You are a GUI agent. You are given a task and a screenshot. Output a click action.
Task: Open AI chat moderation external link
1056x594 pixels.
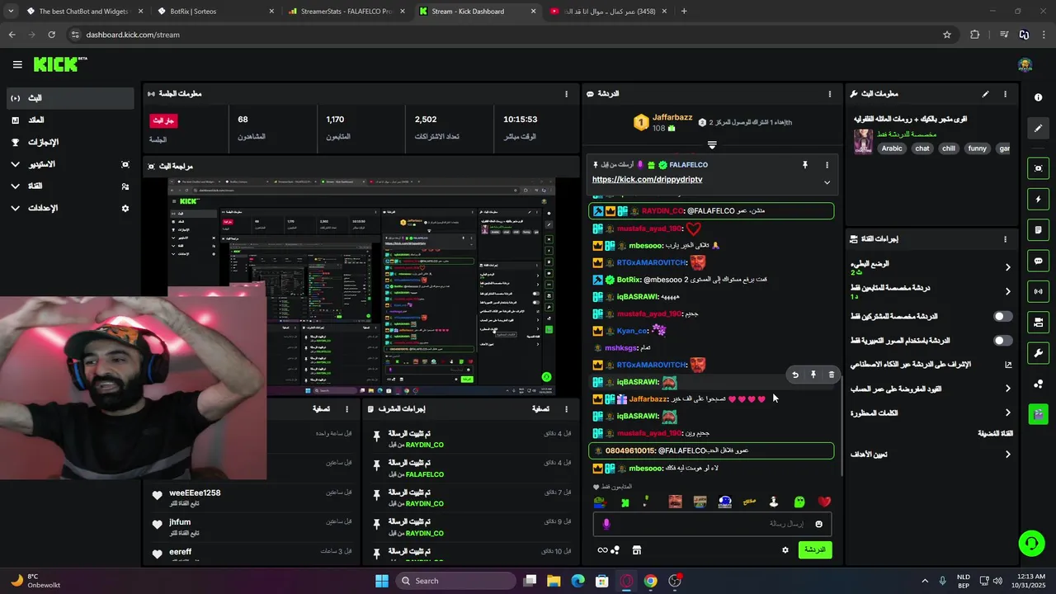(1008, 365)
